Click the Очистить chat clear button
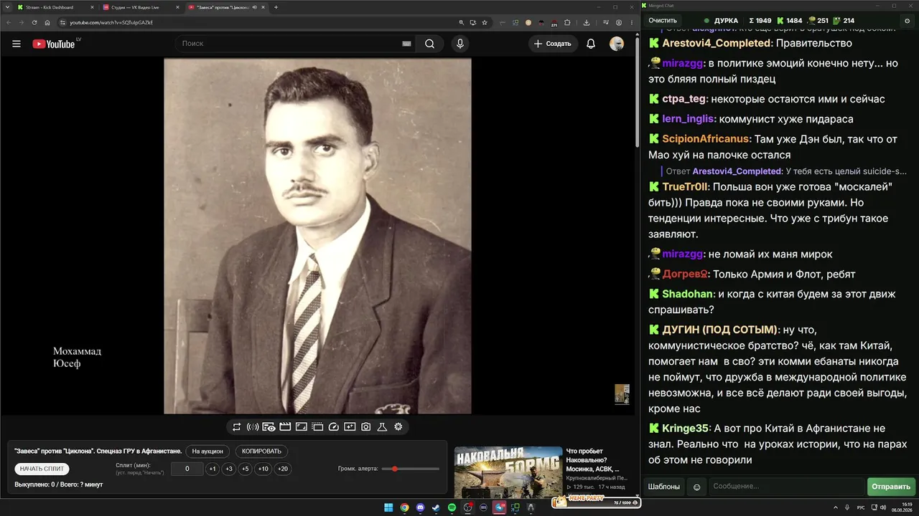Viewport: 919px width, 516px height. click(663, 21)
